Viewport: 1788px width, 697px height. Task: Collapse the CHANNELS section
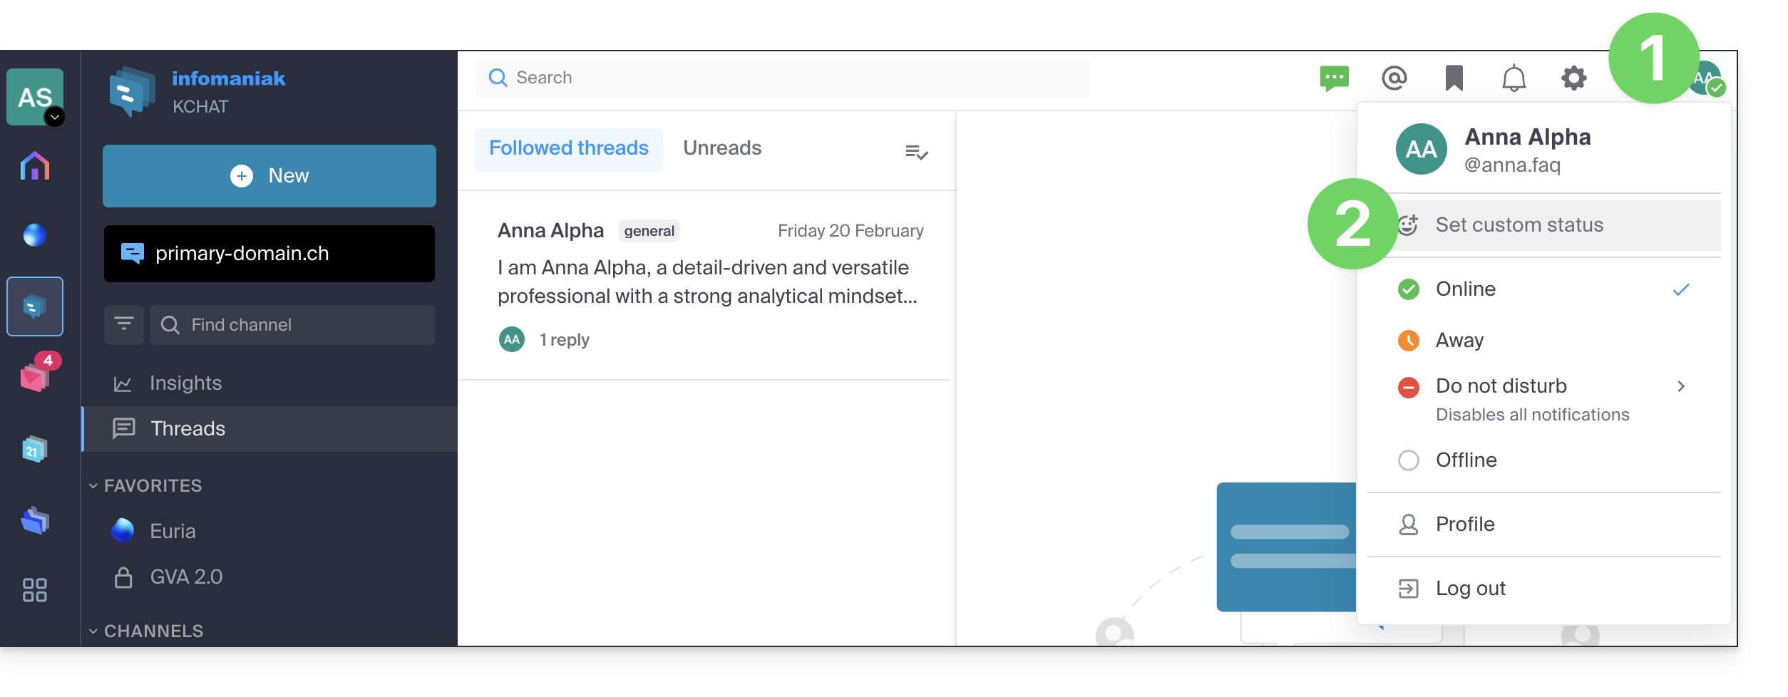click(93, 631)
